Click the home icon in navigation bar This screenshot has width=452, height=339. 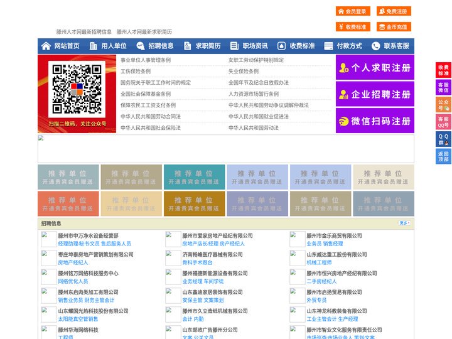point(46,46)
